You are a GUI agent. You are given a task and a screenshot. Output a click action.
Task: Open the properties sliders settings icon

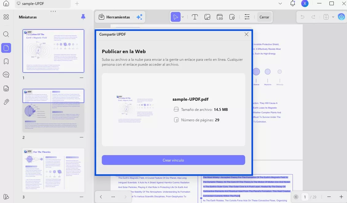247,17
